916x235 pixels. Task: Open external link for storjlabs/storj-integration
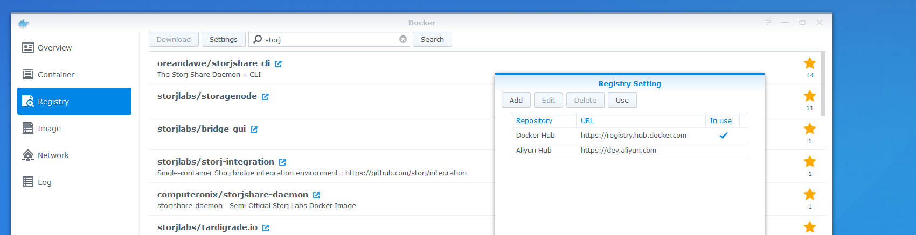[x=282, y=162]
